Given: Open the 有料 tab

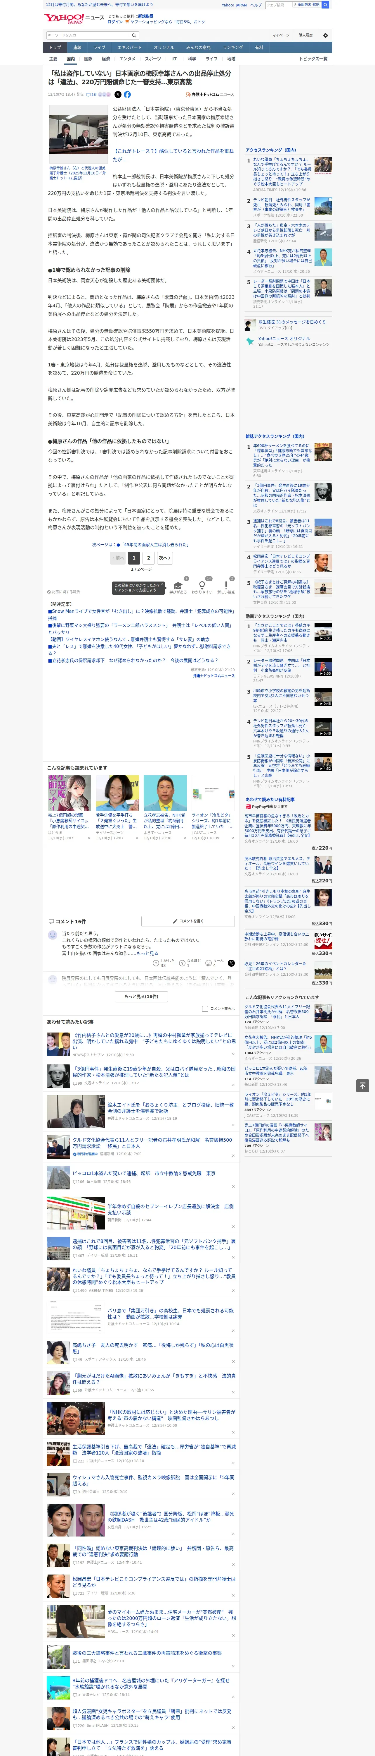Looking at the screenshot, I should (x=259, y=48).
